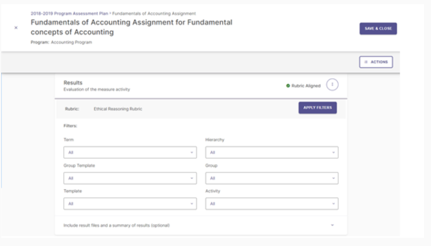Close the assignment with the X icon
This screenshot has width=431, height=246.
[x=16, y=28]
